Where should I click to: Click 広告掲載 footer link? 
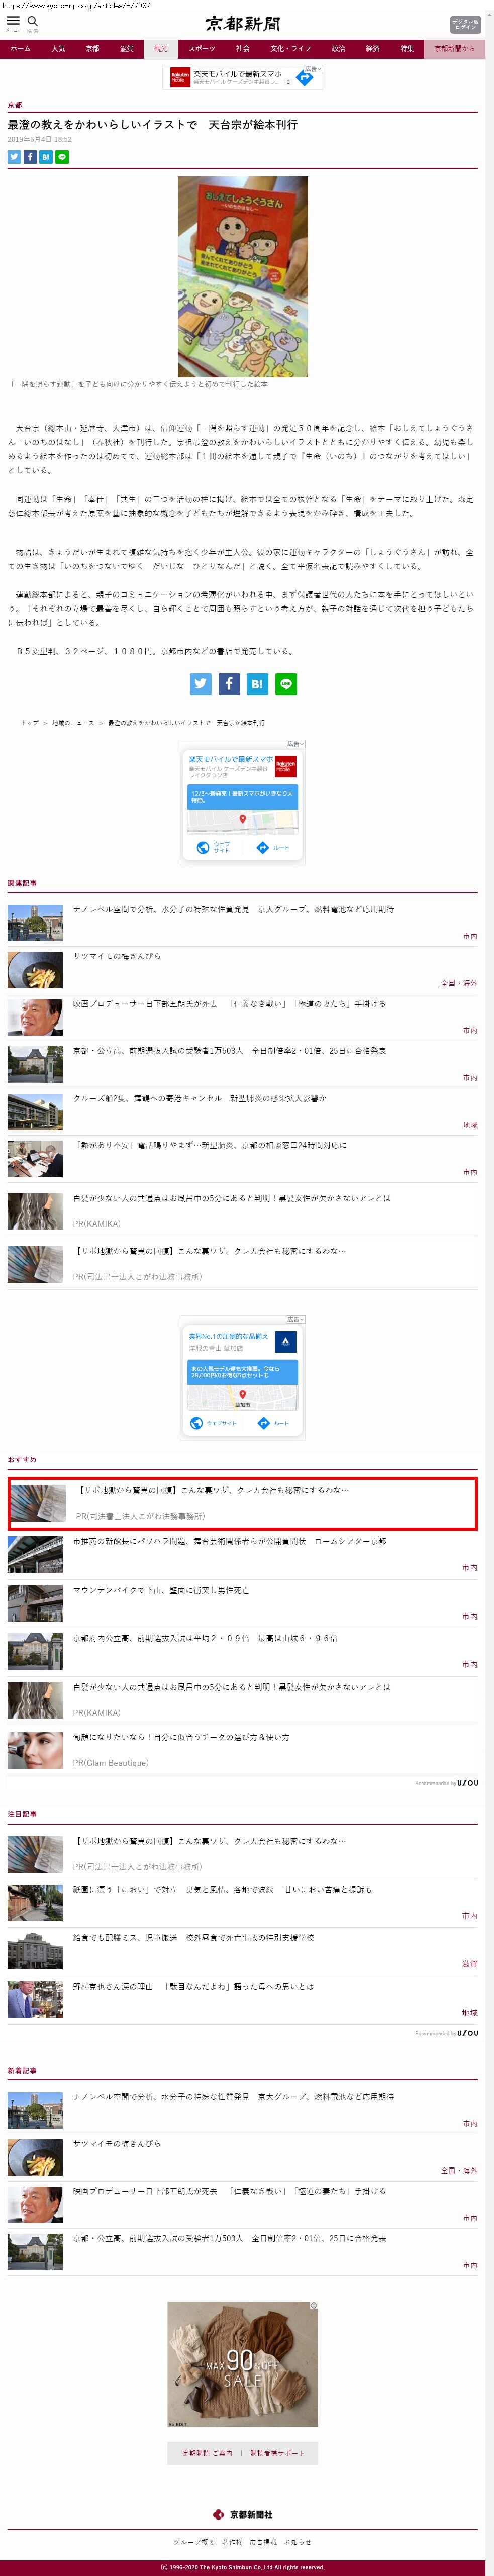263,2541
